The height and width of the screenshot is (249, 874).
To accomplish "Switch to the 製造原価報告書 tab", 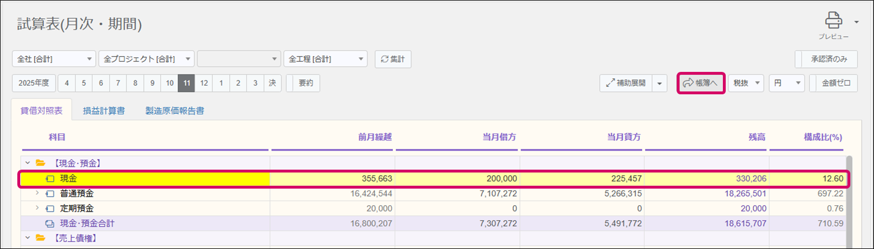I will tap(174, 110).
